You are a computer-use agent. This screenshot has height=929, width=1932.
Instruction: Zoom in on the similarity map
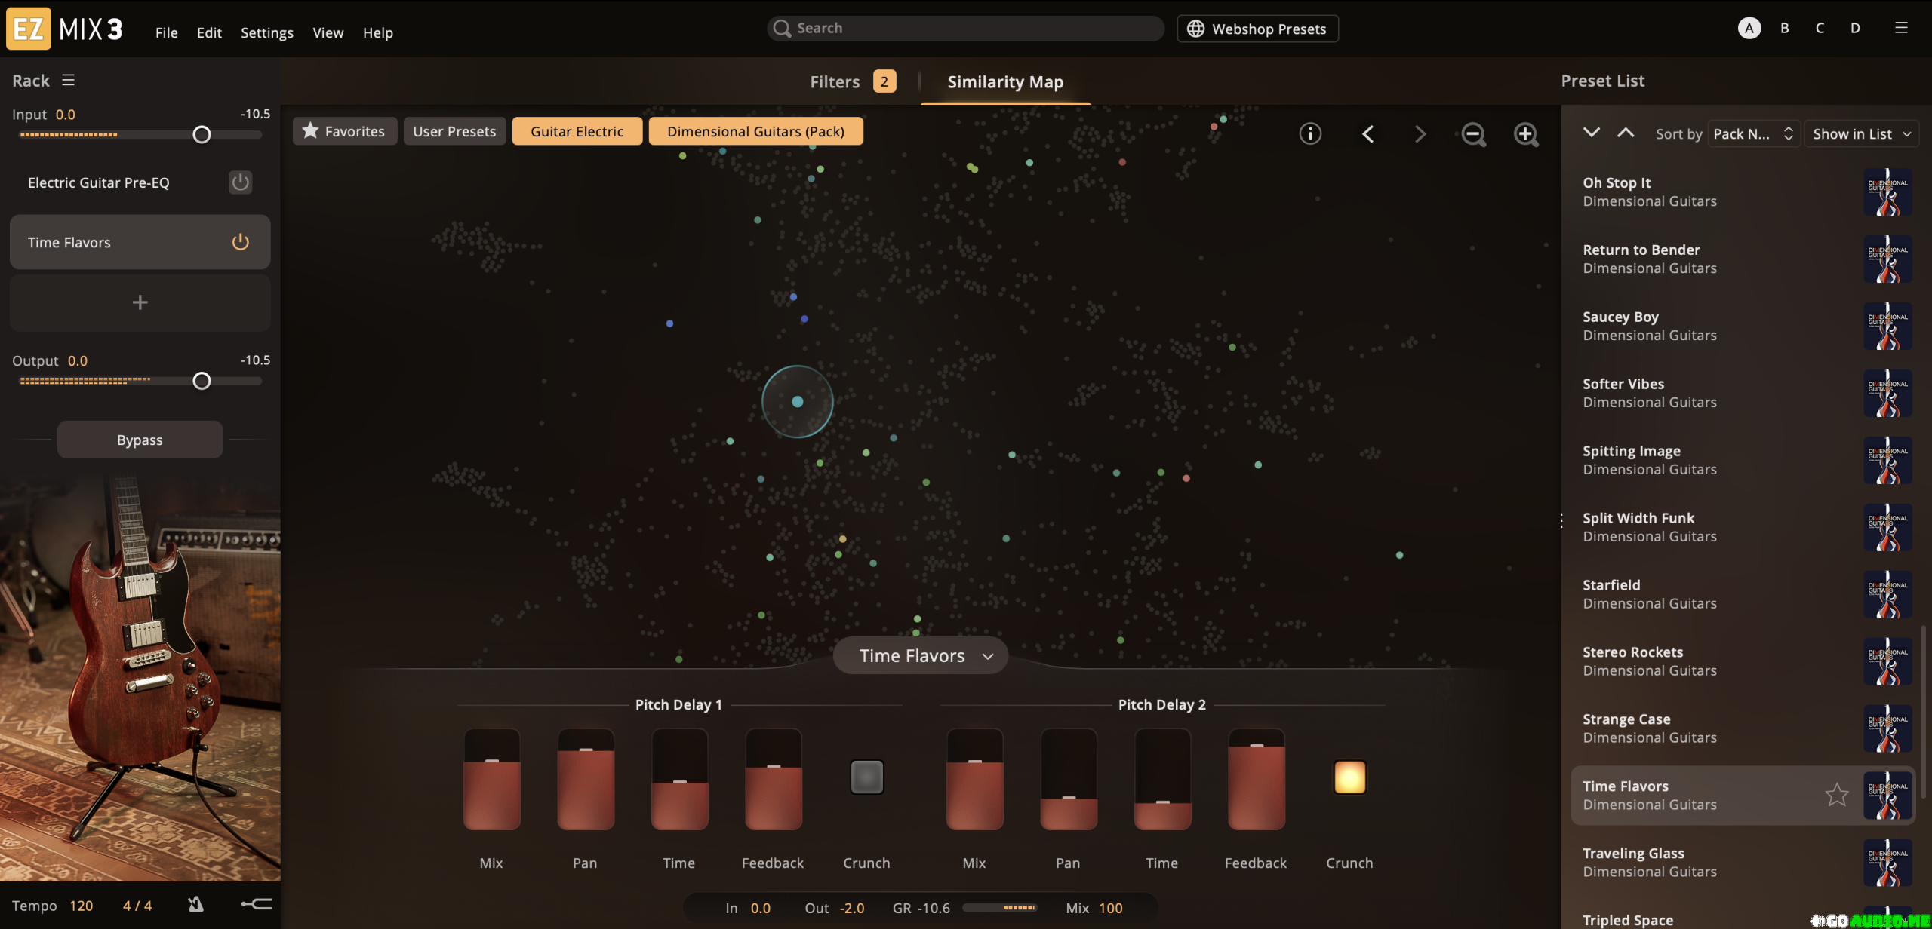pos(1526,134)
